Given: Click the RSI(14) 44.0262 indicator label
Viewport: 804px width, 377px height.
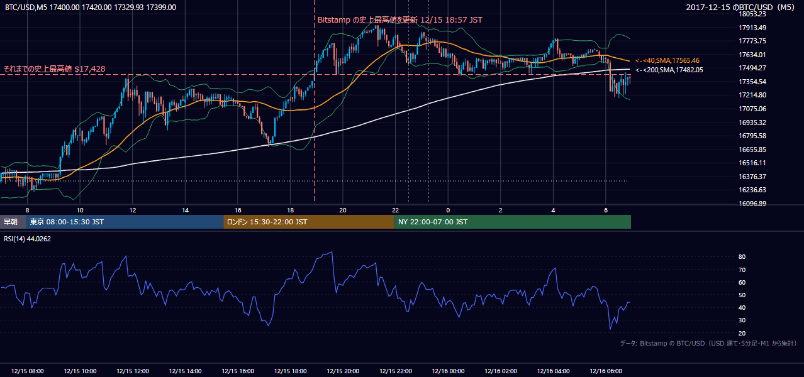Looking at the screenshot, I should (28, 239).
